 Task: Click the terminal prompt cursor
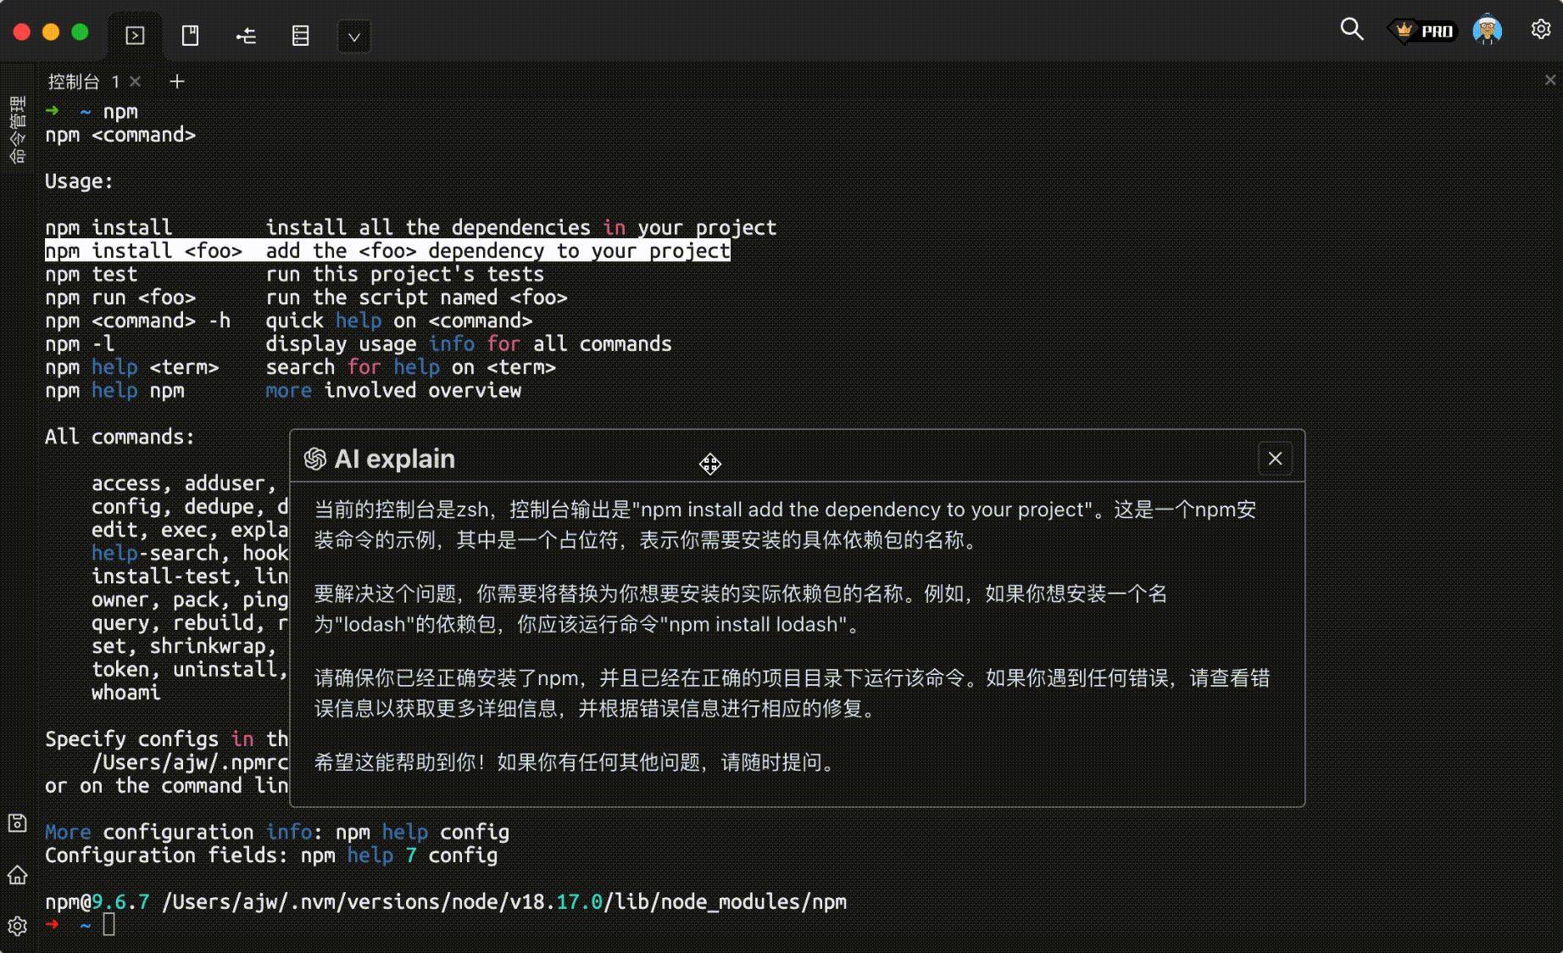point(108,924)
